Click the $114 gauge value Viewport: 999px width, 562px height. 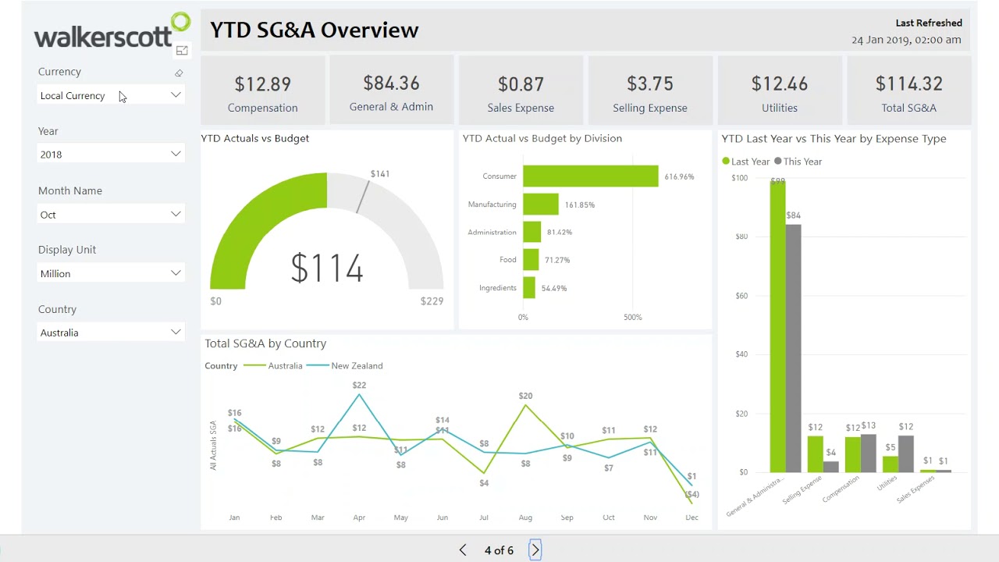point(327,268)
